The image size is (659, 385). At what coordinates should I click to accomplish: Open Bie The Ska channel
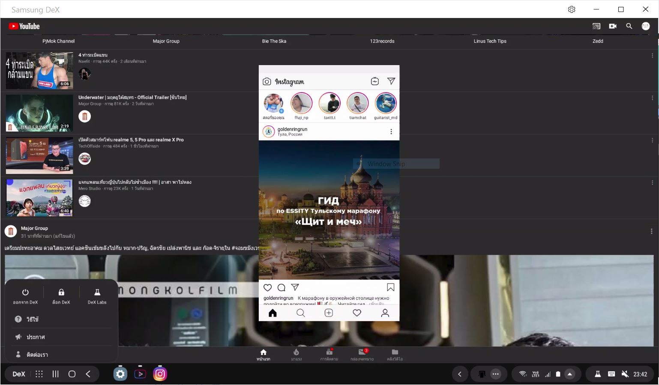point(274,41)
